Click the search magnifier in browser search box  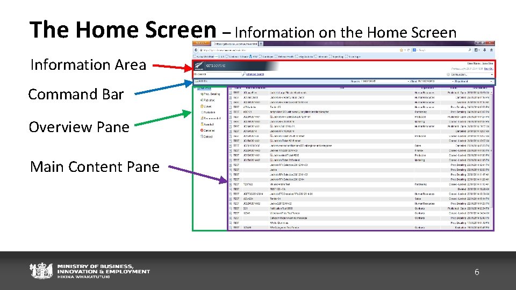coord(470,50)
